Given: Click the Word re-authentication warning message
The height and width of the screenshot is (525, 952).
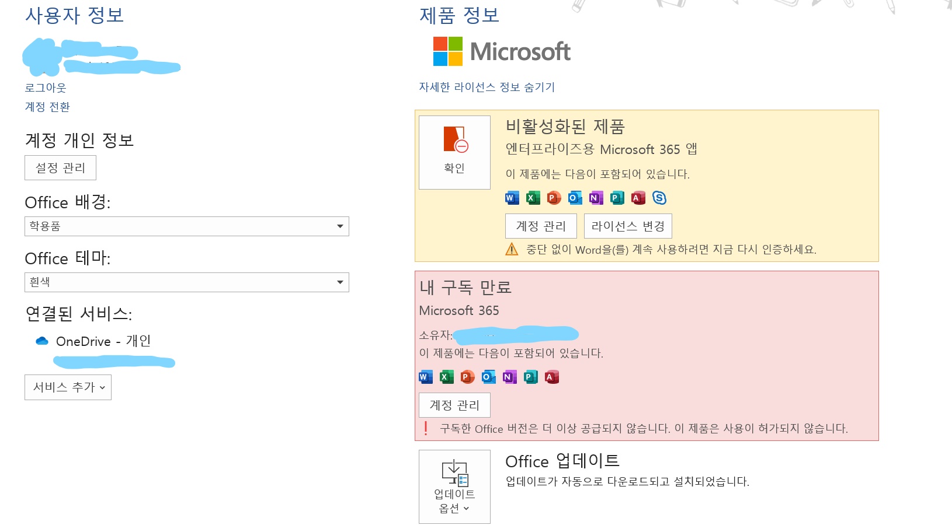Looking at the screenshot, I should point(671,250).
